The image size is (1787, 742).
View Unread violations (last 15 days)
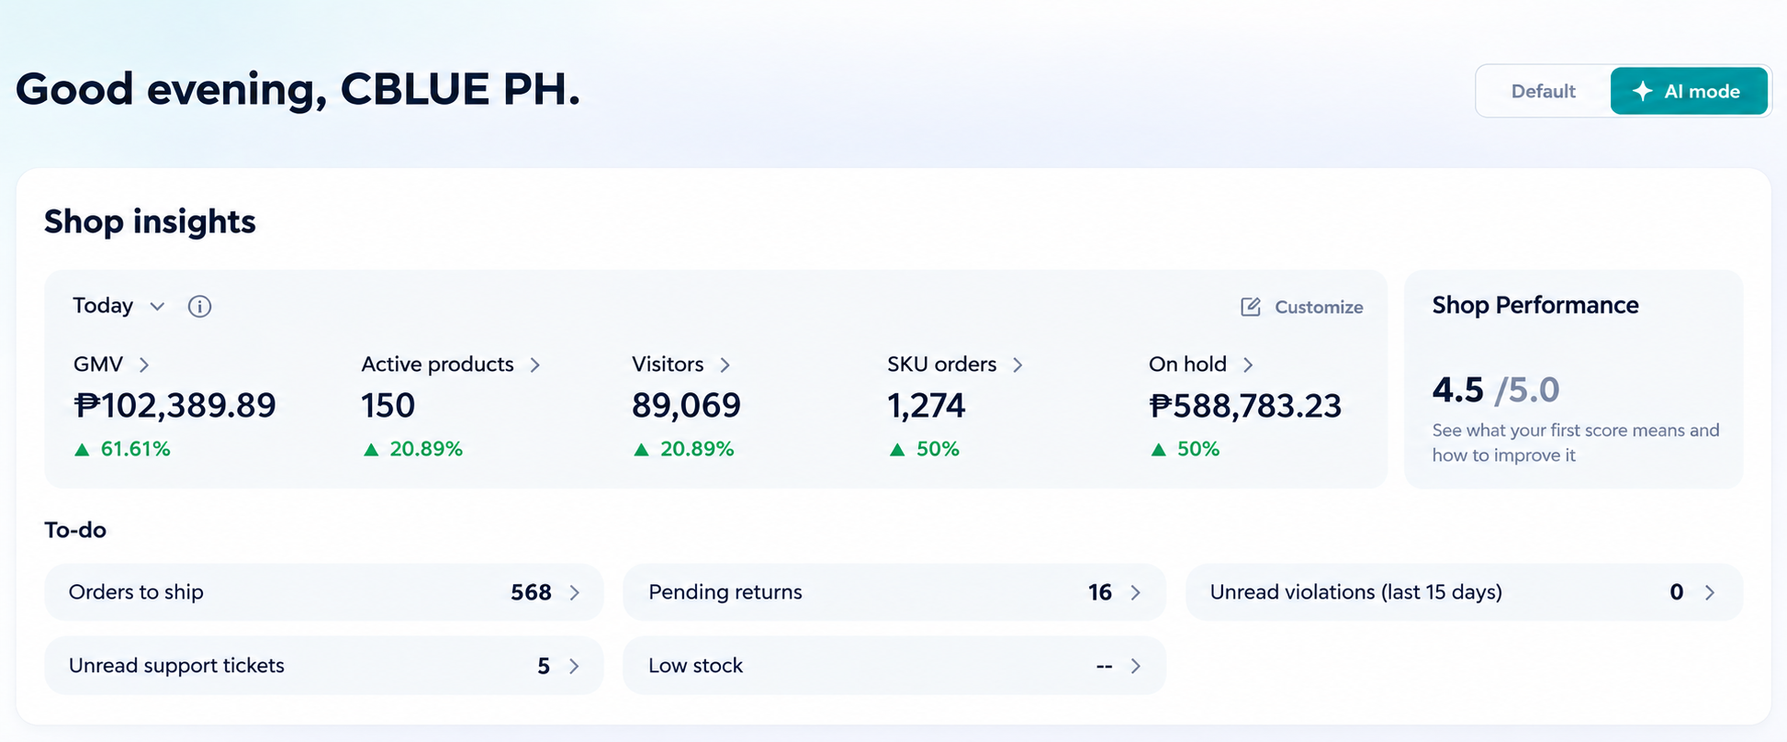click(1464, 592)
